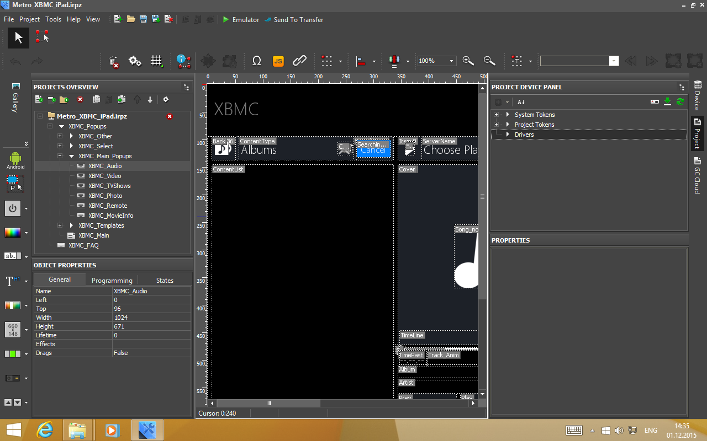Screen dimensions: 707x441
Task: Expand System Tokens in device panel
Action: [496, 115]
